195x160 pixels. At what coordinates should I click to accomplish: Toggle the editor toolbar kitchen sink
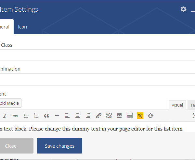pos(130,116)
